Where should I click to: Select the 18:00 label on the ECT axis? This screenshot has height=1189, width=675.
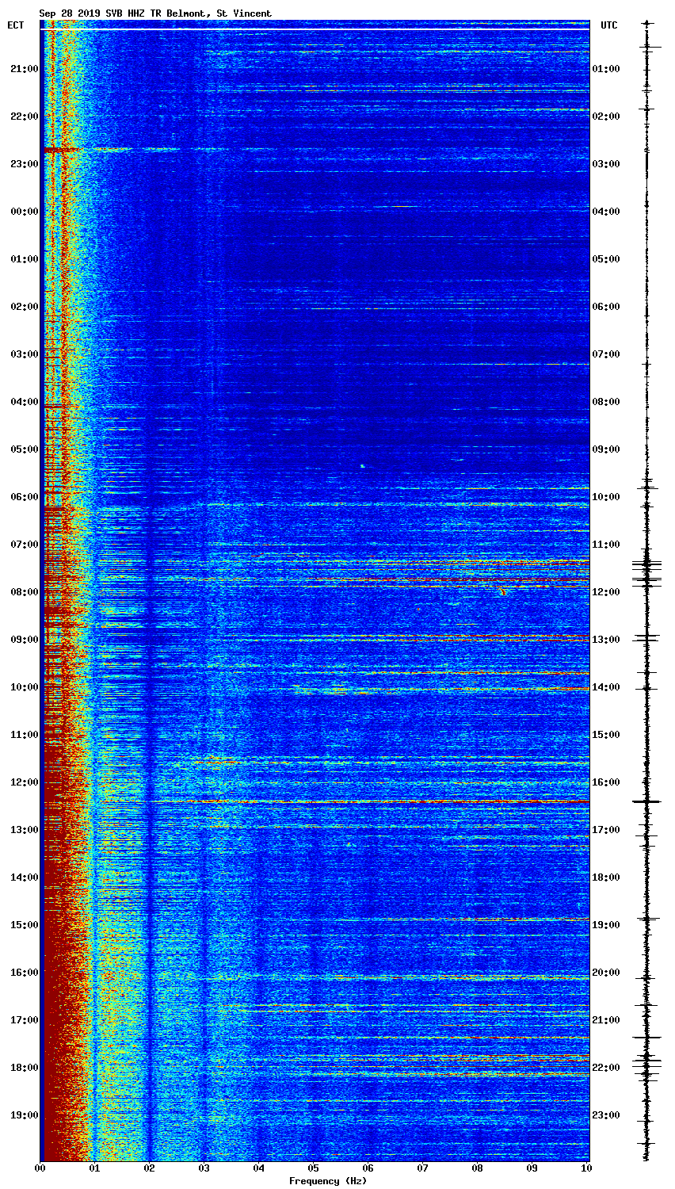click(22, 1068)
